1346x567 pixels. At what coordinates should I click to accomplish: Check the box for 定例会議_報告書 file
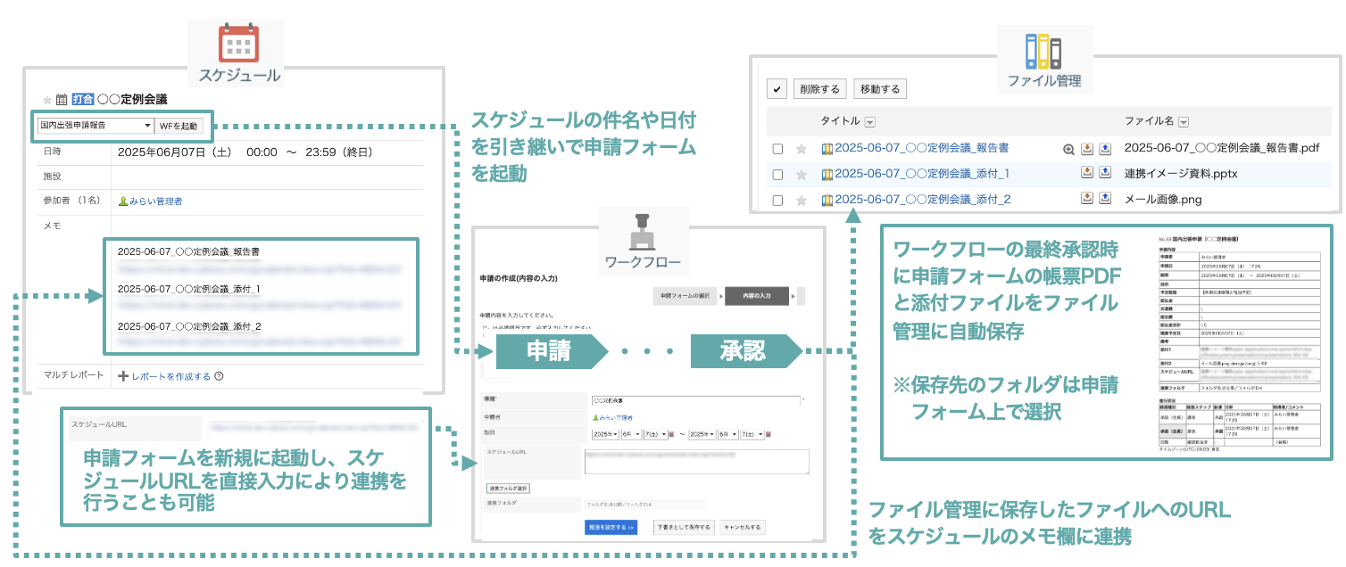pos(777,149)
